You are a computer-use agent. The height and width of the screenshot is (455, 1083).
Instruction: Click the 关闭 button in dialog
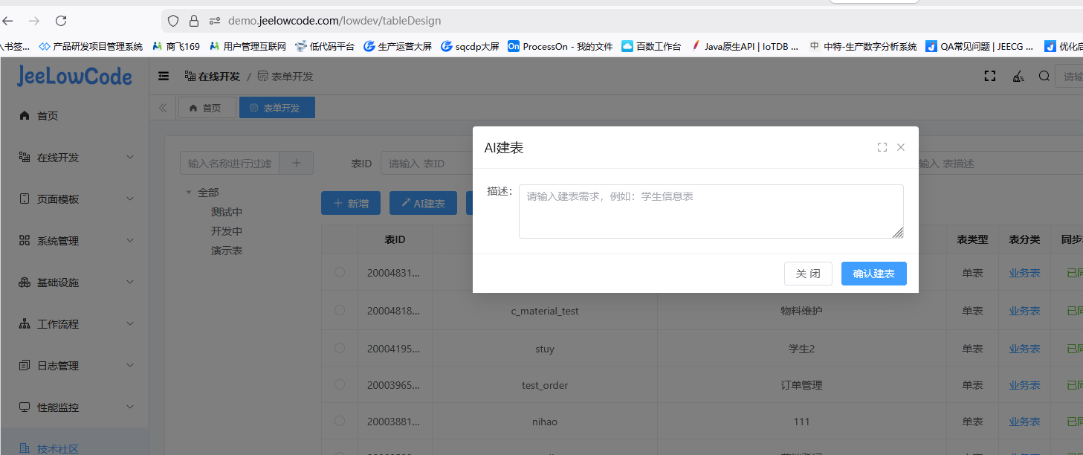(x=808, y=274)
